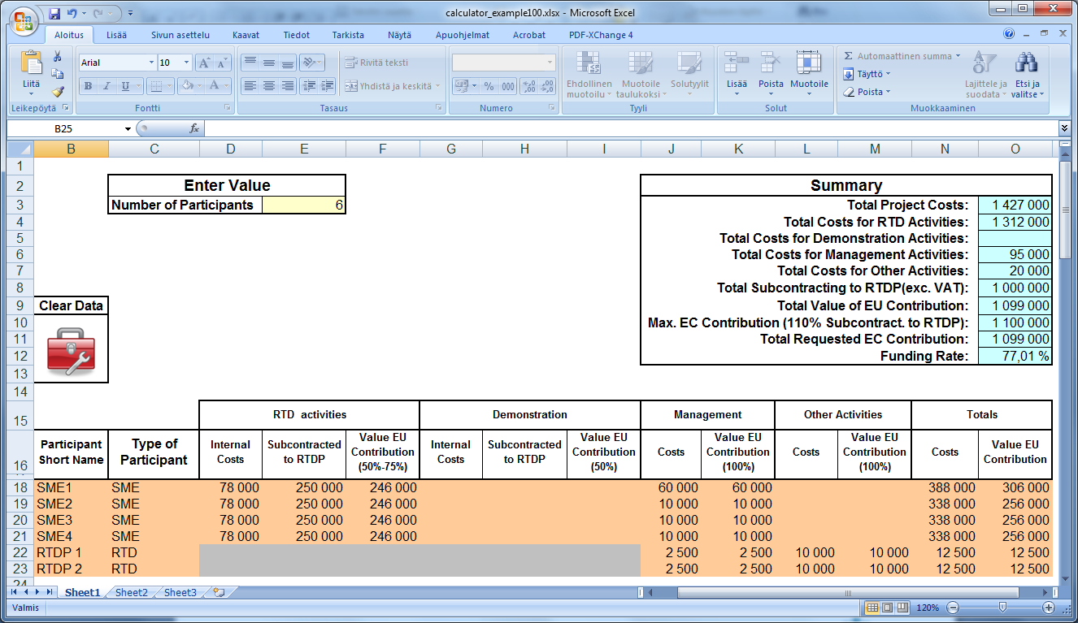
Task: Open Muotoile format cells icon in Solut group
Action: click(809, 63)
